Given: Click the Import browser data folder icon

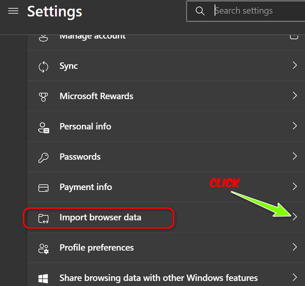Looking at the screenshot, I should click(44, 218).
